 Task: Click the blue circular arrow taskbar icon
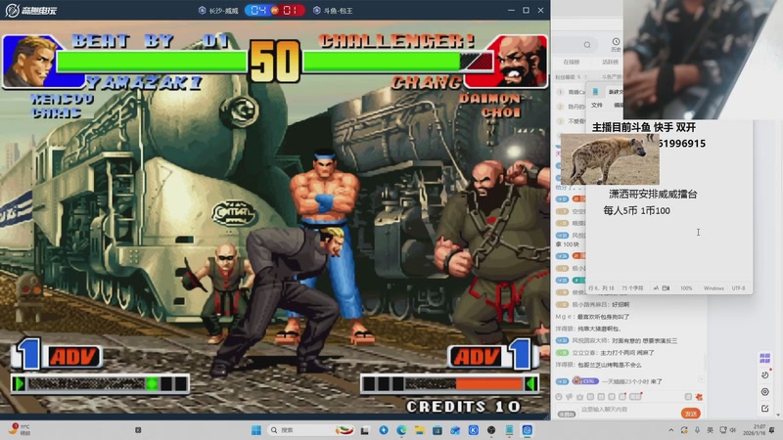click(384, 430)
